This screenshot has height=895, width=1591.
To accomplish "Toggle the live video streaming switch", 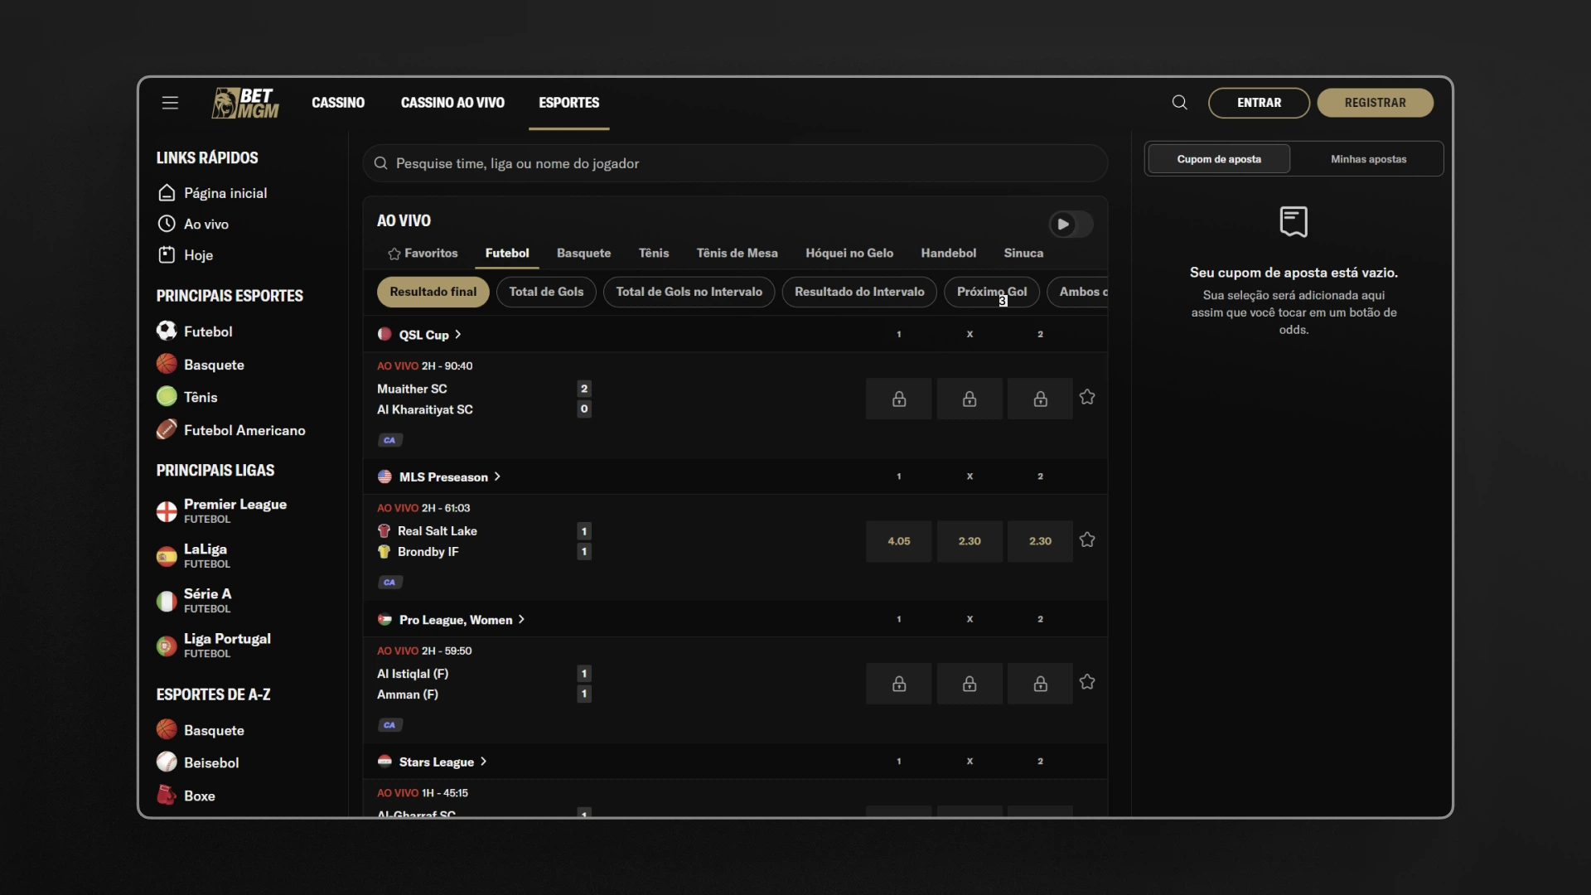I will tap(1071, 224).
